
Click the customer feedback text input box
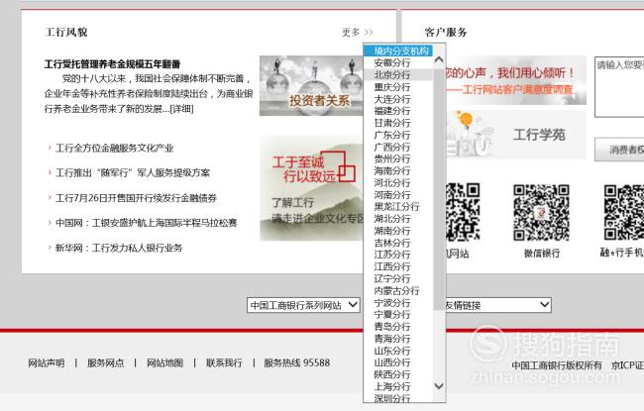(619, 87)
